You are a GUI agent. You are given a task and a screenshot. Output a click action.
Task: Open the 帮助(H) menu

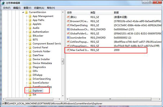tap(51, 8)
